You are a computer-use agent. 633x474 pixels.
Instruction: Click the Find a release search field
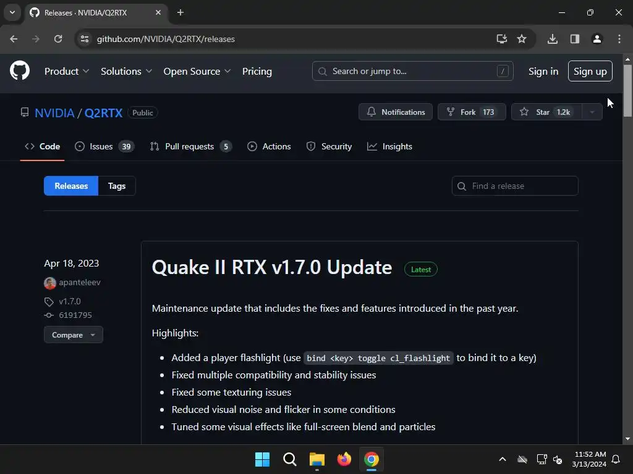point(515,186)
